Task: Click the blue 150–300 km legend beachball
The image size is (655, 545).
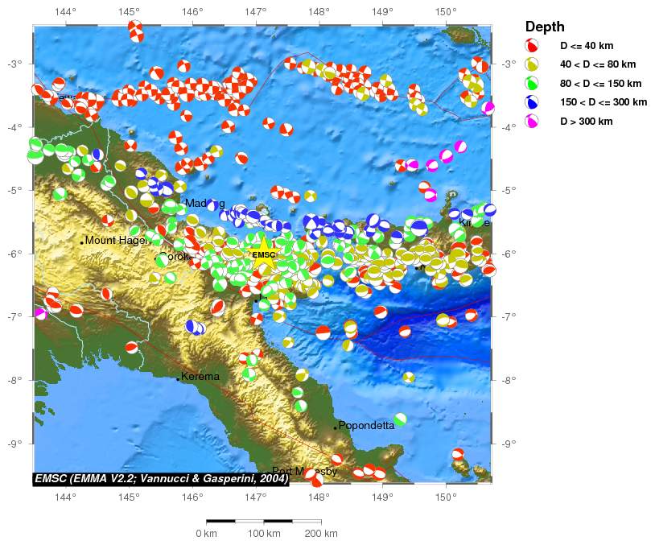Action: tap(532, 102)
